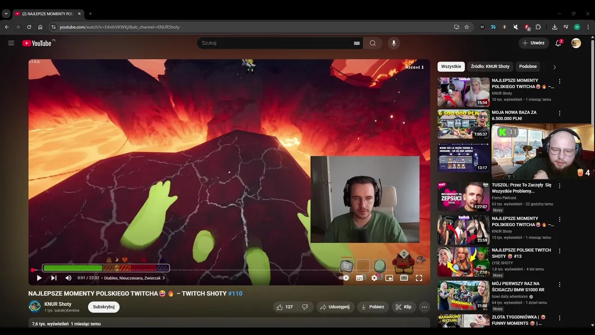Like the video with 127 likes
The width and height of the screenshot is (595, 335).
click(x=284, y=307)
